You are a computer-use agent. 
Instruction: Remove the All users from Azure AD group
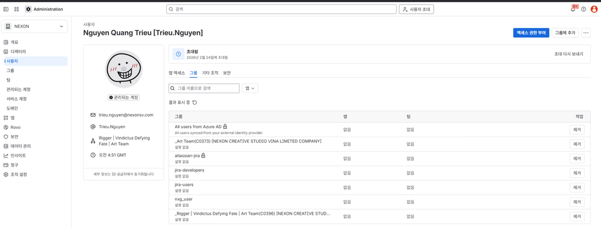[577, 130]
